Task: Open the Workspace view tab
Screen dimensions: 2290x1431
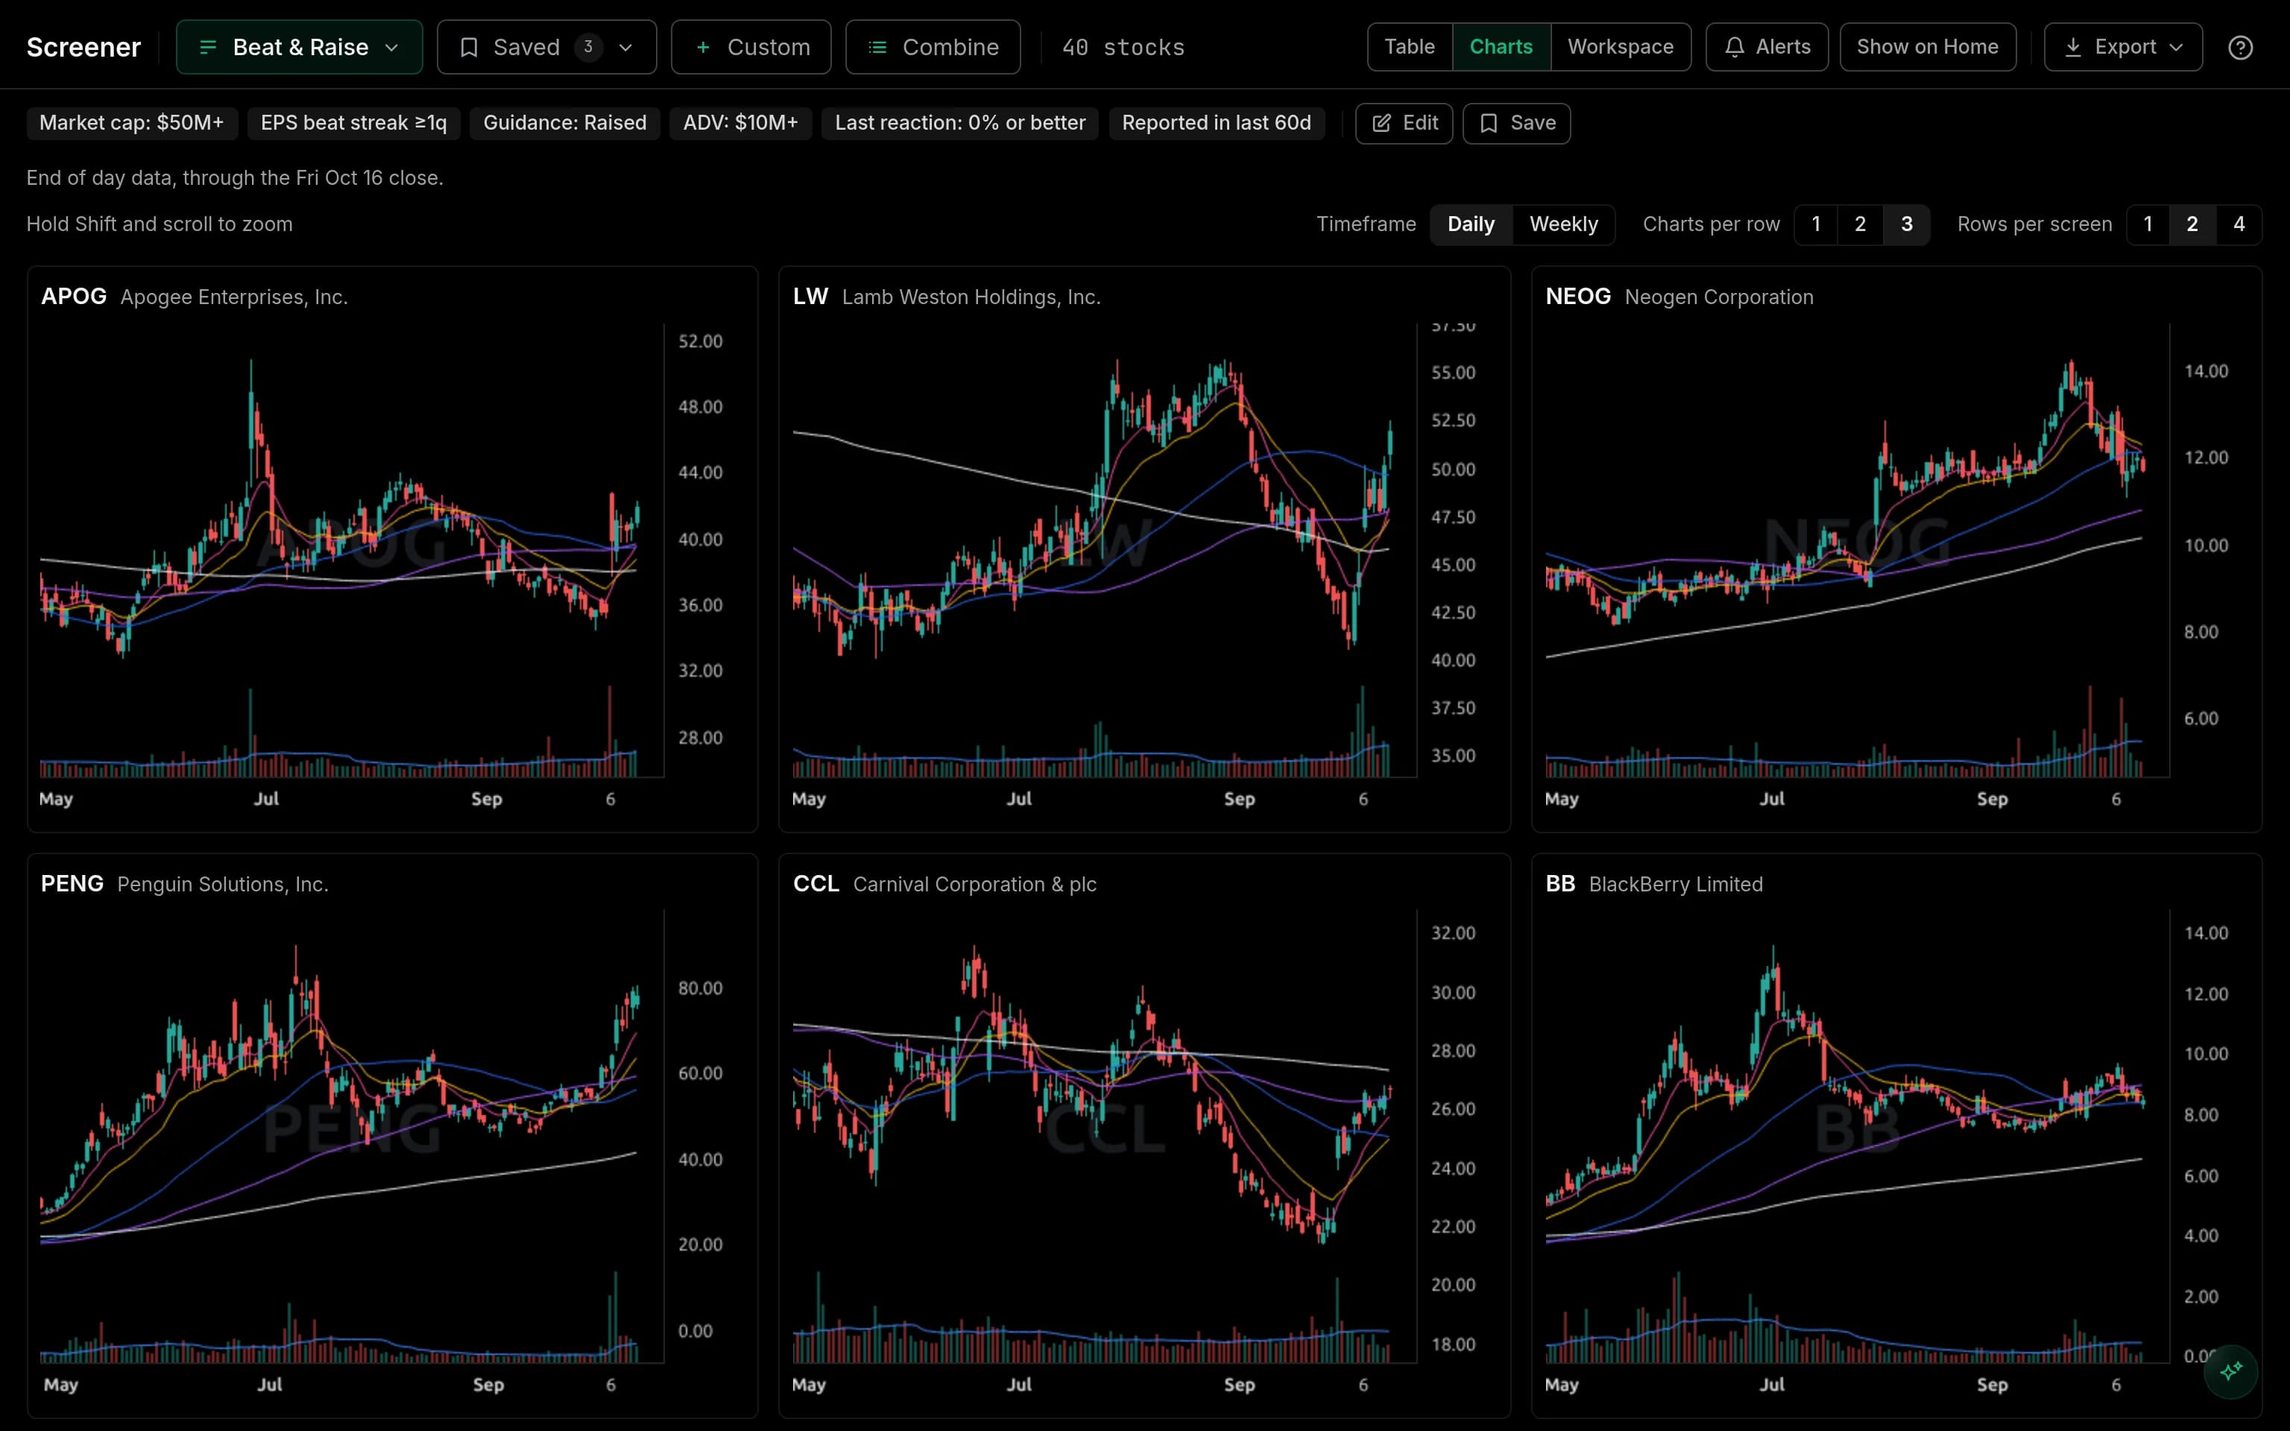Action: (1620, 47)
